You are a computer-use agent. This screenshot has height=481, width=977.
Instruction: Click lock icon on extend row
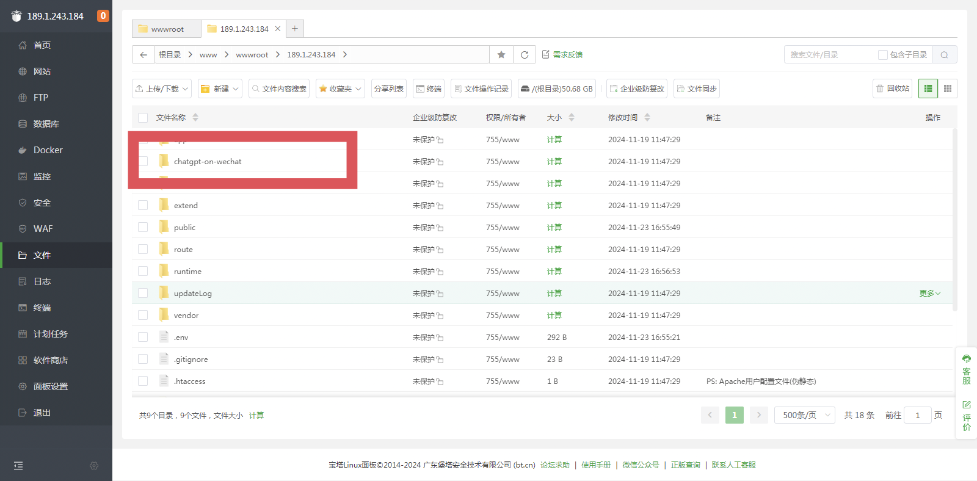click(x=440, y=206)
